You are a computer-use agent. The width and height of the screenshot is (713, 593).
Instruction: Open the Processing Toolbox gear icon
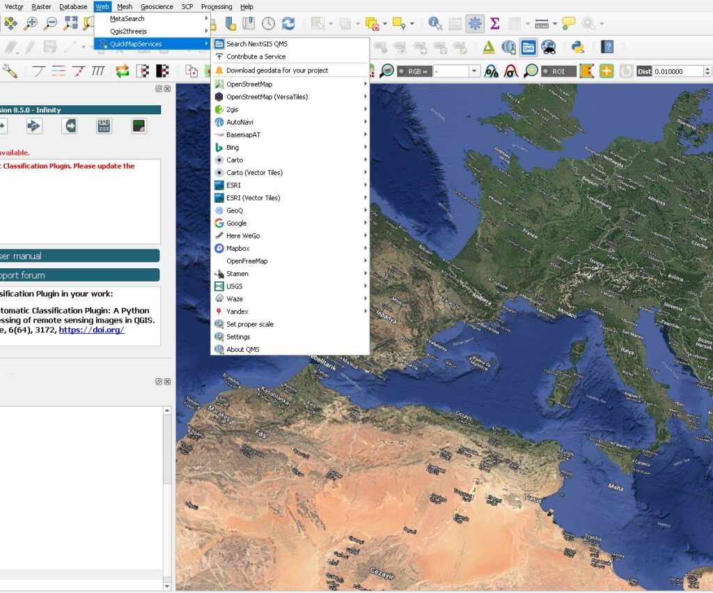475,23
